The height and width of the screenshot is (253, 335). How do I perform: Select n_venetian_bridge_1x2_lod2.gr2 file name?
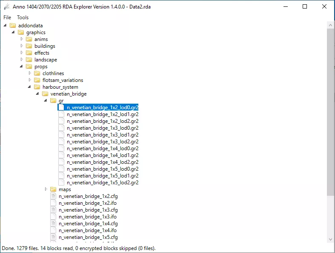pyautogui.click(x=103, y=121)
